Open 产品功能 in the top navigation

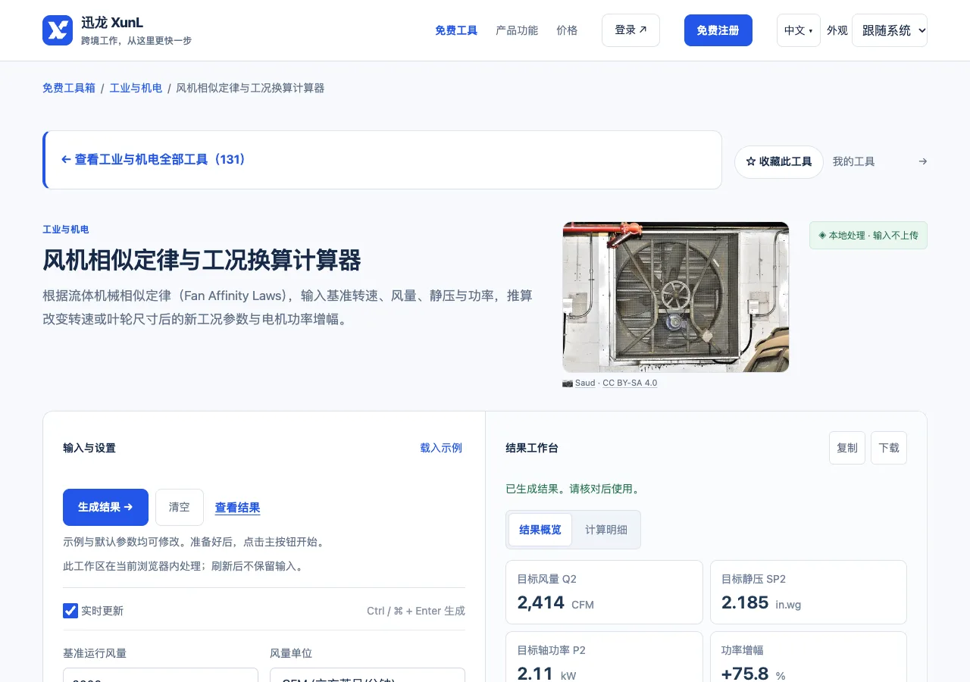click(x=517, y=30)
